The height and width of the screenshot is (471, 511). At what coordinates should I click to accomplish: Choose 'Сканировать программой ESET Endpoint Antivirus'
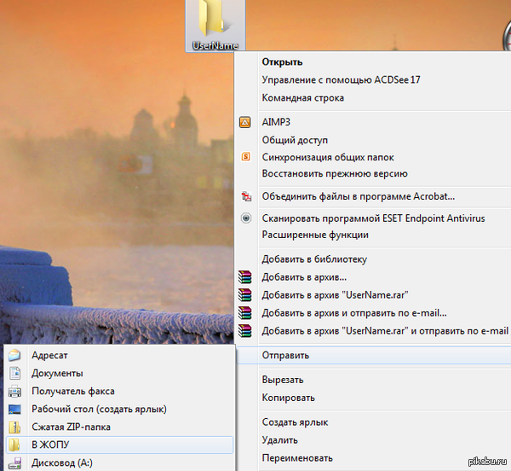click(374, 218)
